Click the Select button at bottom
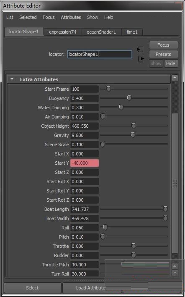This screenshot has height=297, width=185. (33, 288)
